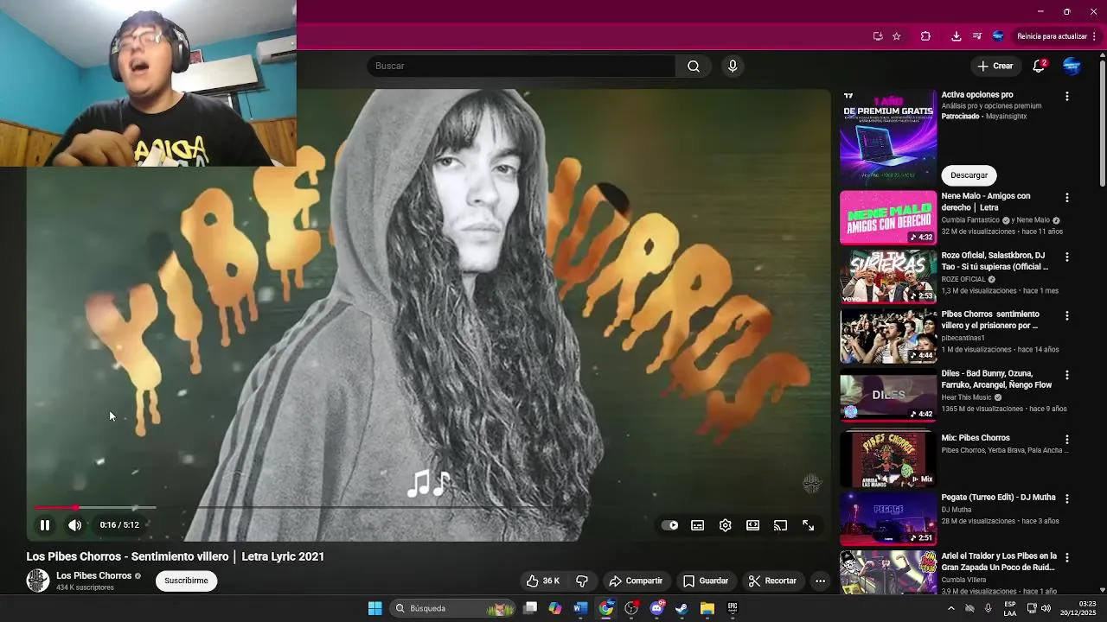This screenshot has width=1107, height=622.
Task: Launch Copilot from taskbar
Action: point(555,608)
